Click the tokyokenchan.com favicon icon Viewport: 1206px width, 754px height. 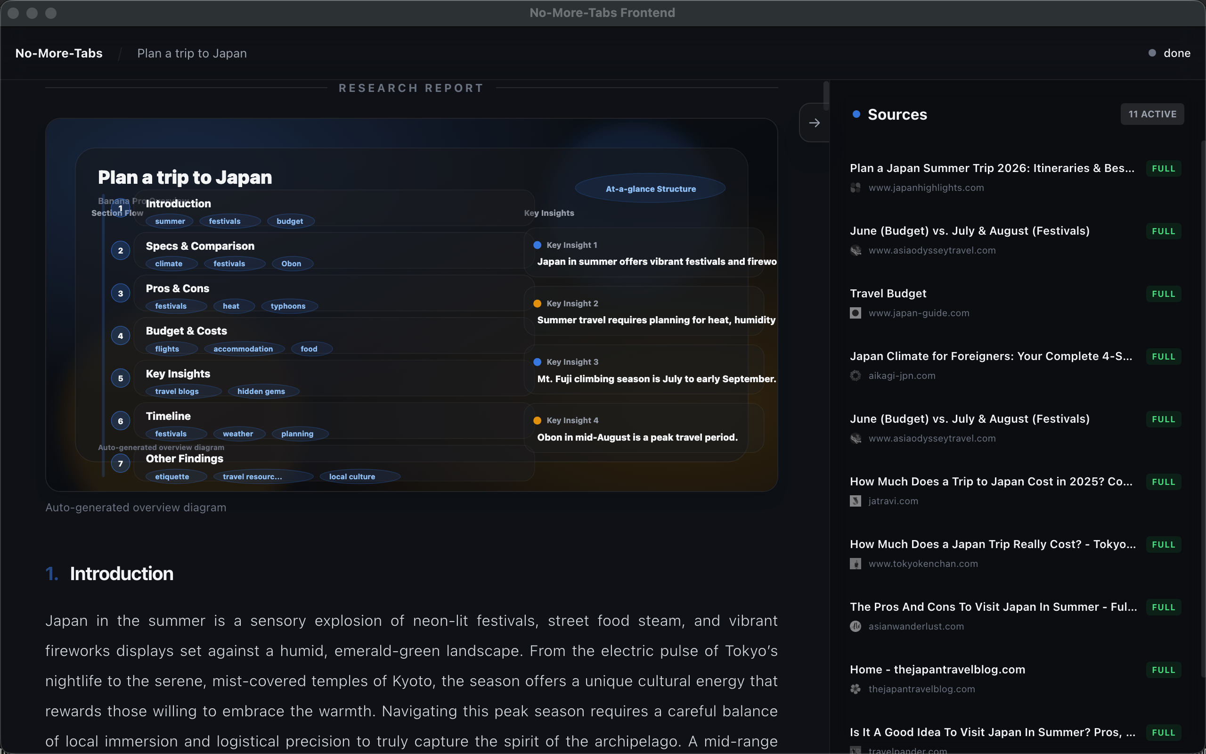(855, 564)
